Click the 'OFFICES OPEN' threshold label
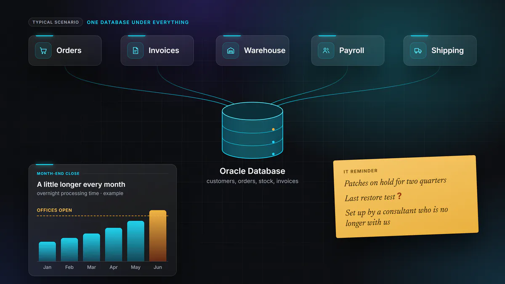505x284 pixels. (54, 210)
